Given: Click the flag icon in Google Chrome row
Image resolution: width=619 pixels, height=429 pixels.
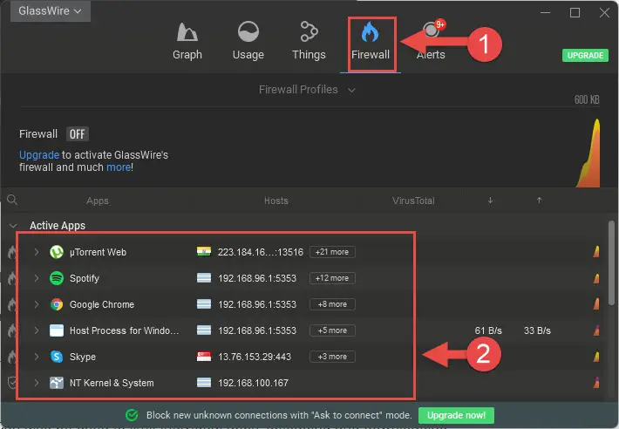Looking at the screenshot, I should tap(204, 304).
